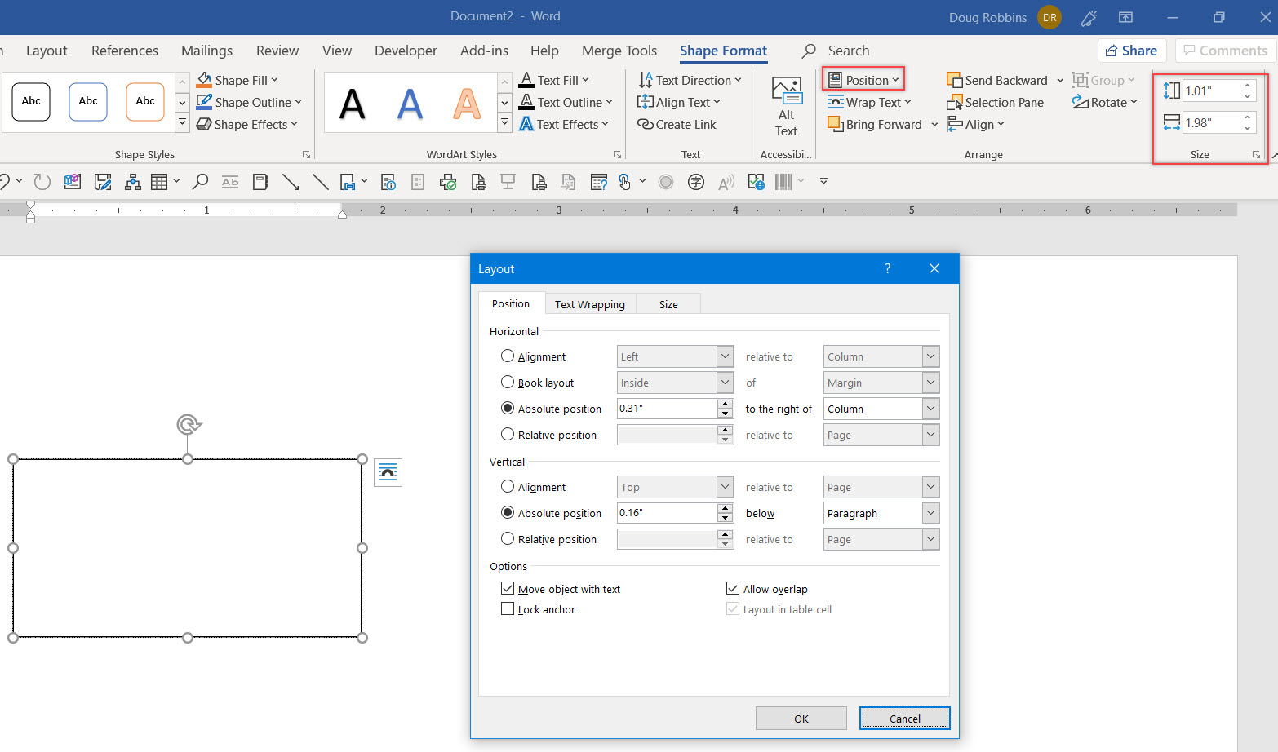
Task: Open the Rotate dropdown
Action: 1105,102
